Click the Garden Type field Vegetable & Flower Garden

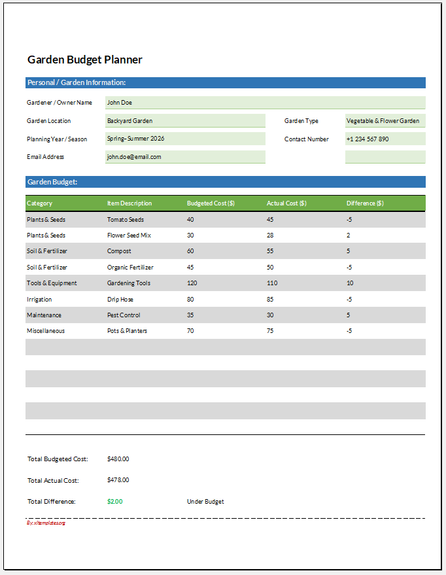pos(385,120)
